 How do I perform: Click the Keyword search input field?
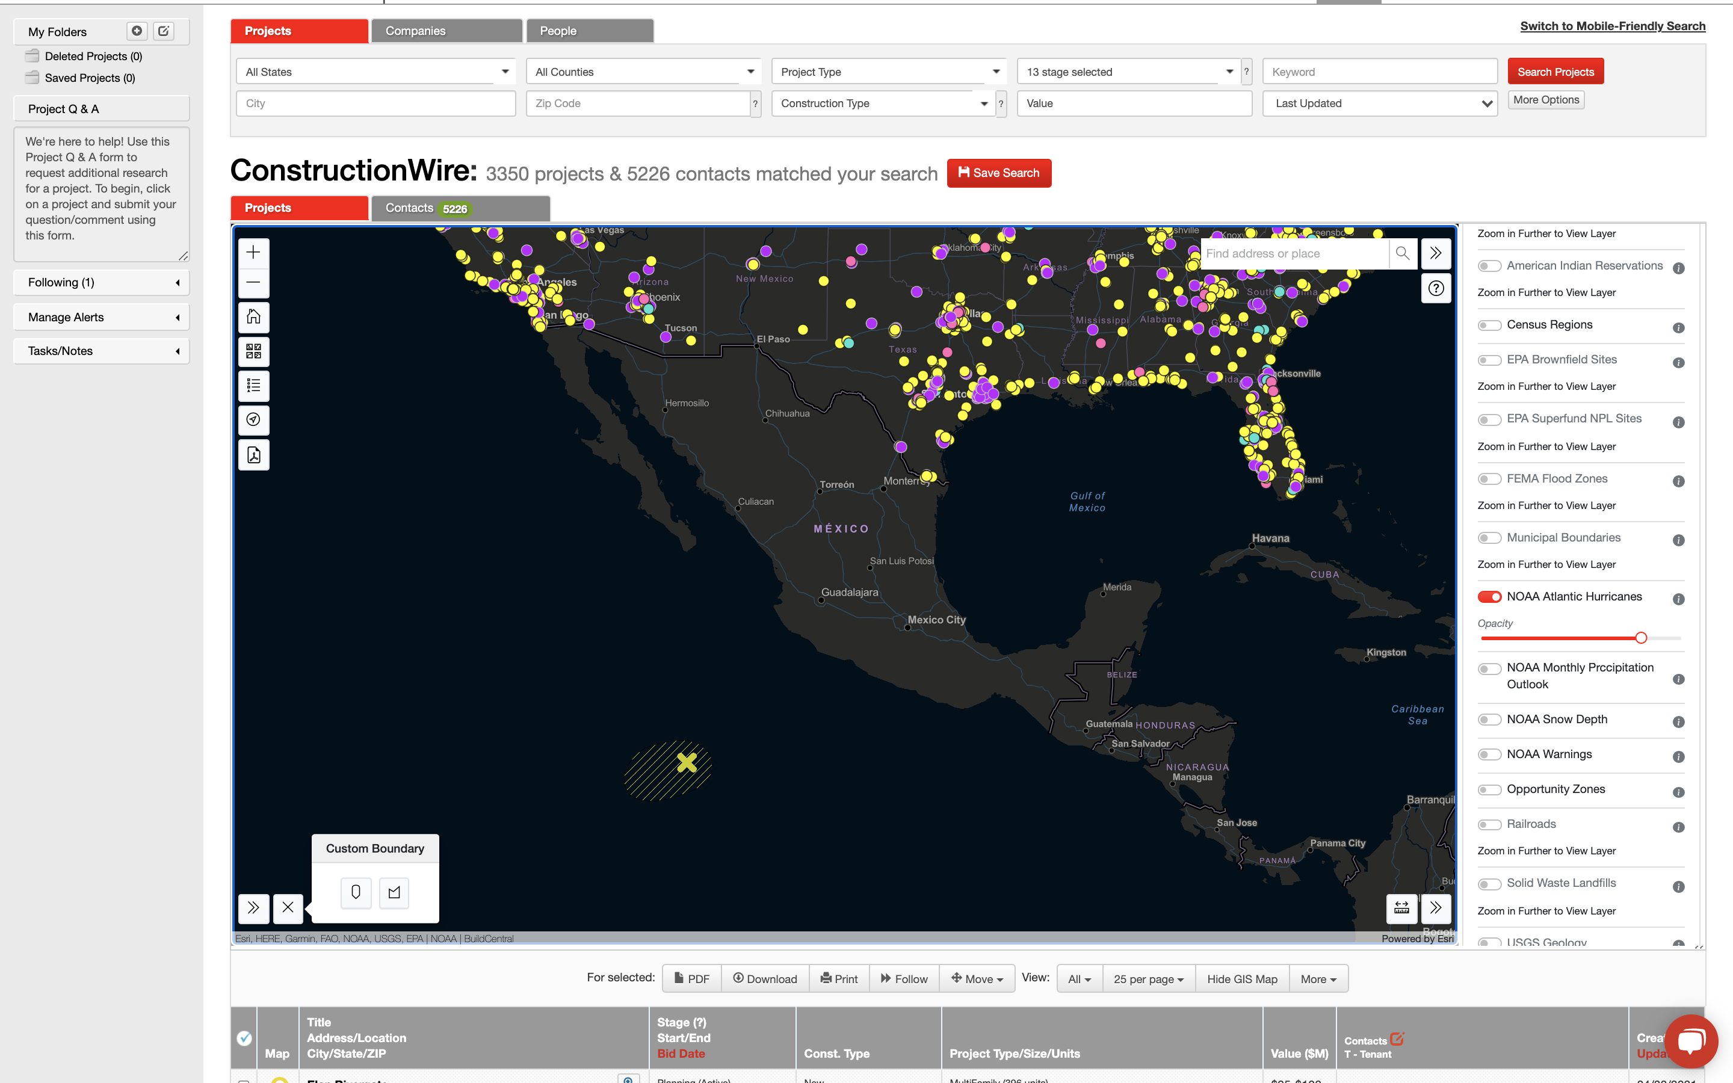[x=1380, y=71]
